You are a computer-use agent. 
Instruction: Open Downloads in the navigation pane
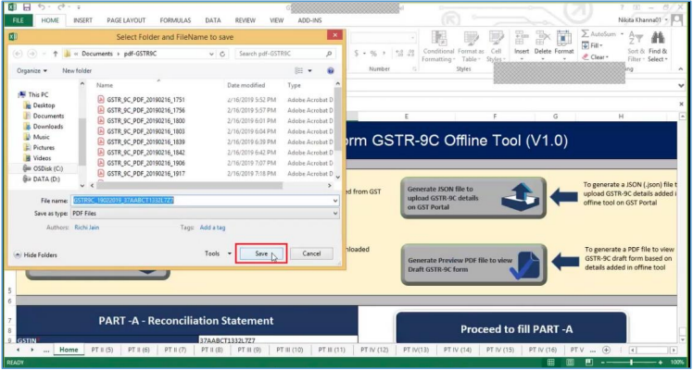click(x=48, y=127)
